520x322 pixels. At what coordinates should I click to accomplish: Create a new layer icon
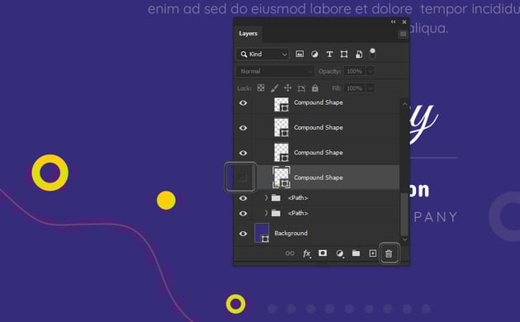(x=373, y=253)
